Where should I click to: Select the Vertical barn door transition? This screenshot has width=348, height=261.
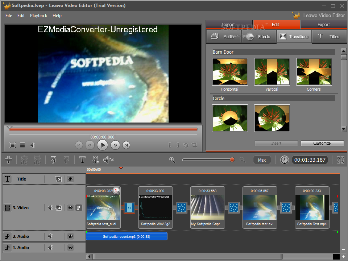272,72
